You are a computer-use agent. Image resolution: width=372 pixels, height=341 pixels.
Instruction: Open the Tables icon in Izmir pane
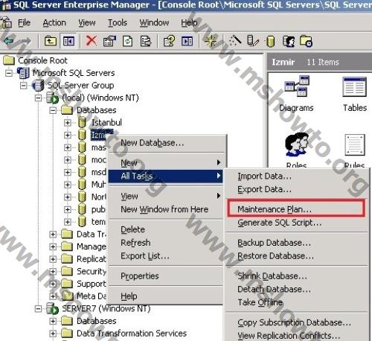coord(355,94)
